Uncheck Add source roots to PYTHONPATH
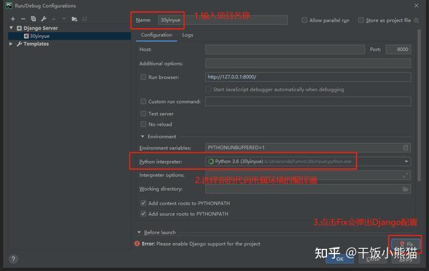The image size is (429, 271). tap(143, 213)
